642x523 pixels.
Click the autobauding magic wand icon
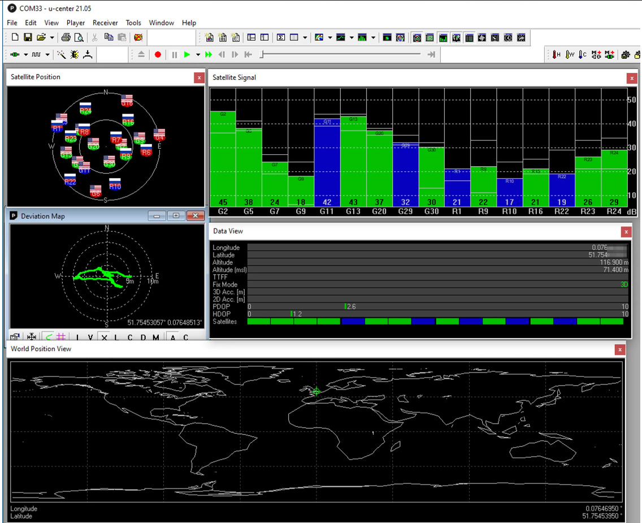pos(62,55)
